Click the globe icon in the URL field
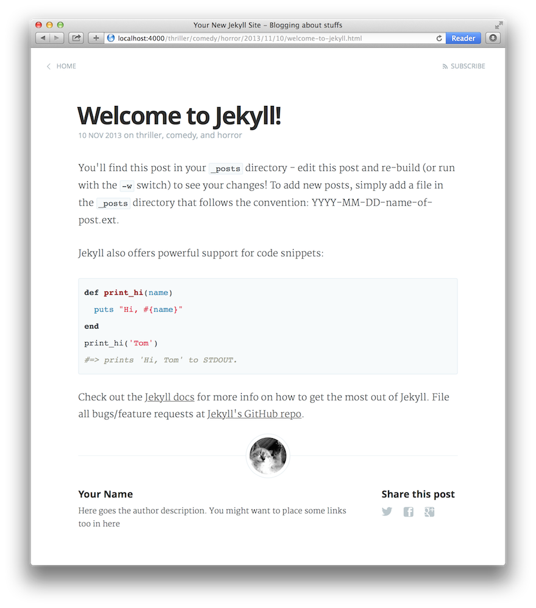Viewport: 536px width, 608px height. 110,38
